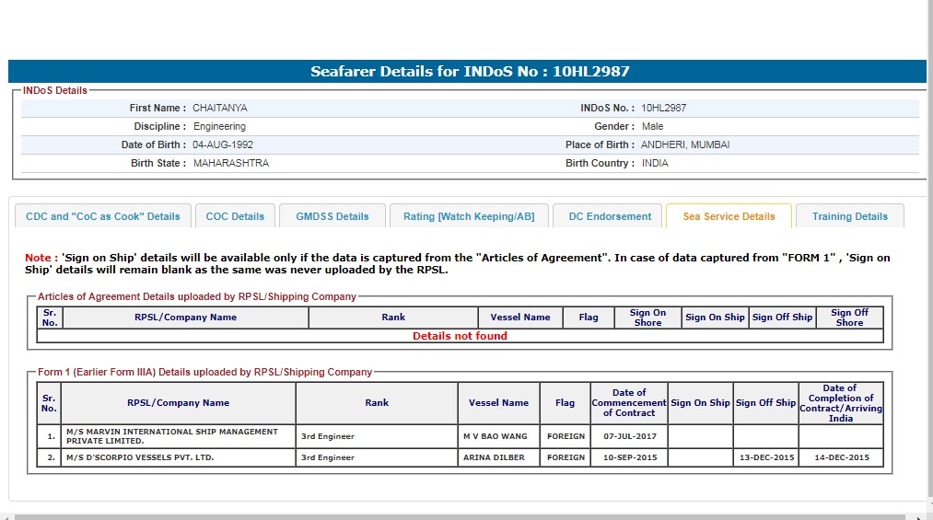Select the Rating [Watch Keeping/AB] tab
This screenshot has height=520, width=933.
pyautogui.click(x=469, y=216)
